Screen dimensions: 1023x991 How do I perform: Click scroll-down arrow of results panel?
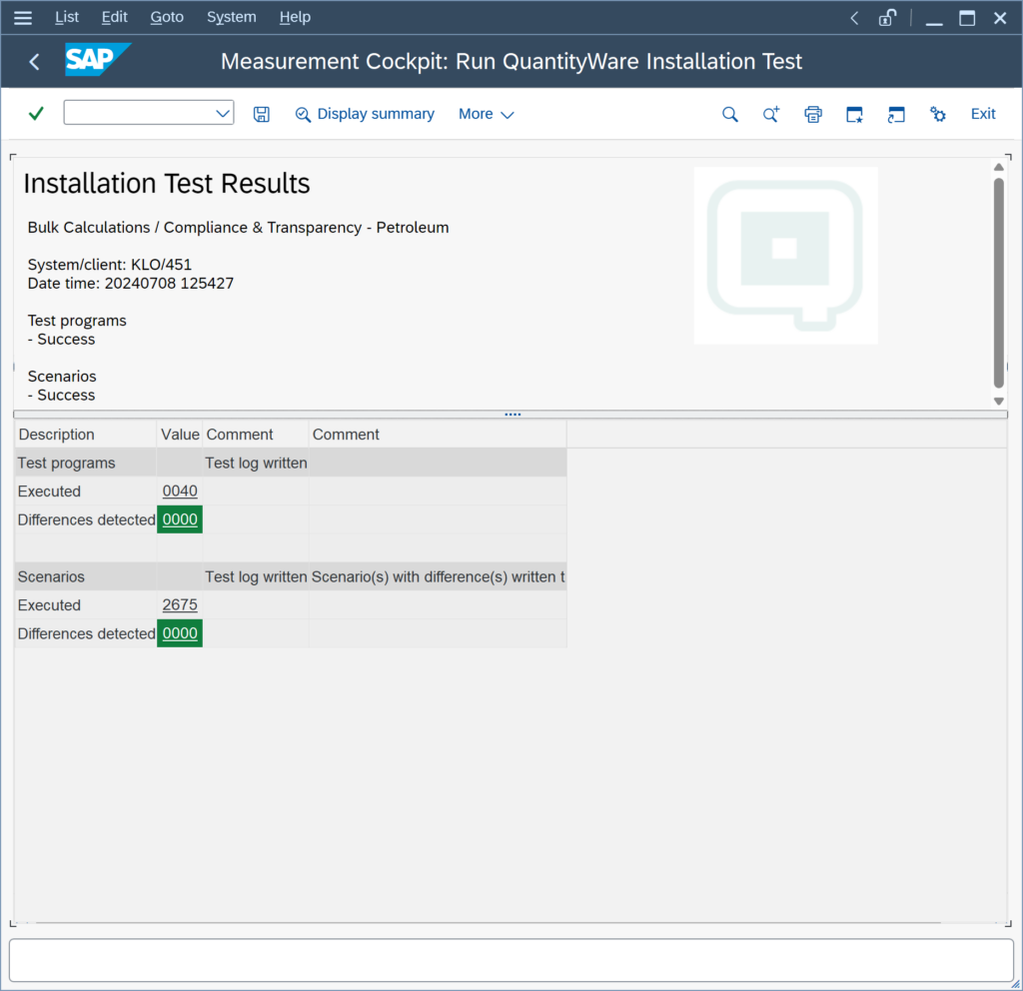[x=998, y=402]
